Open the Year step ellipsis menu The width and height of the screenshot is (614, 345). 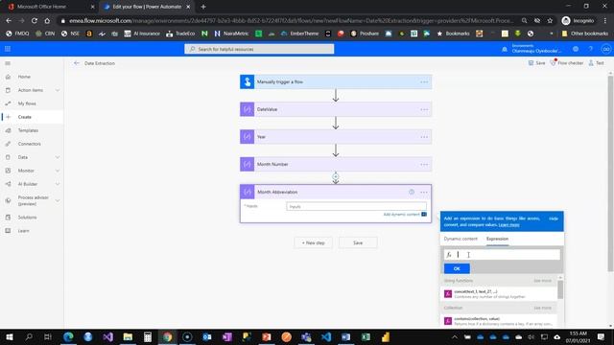tap(424, 137)
